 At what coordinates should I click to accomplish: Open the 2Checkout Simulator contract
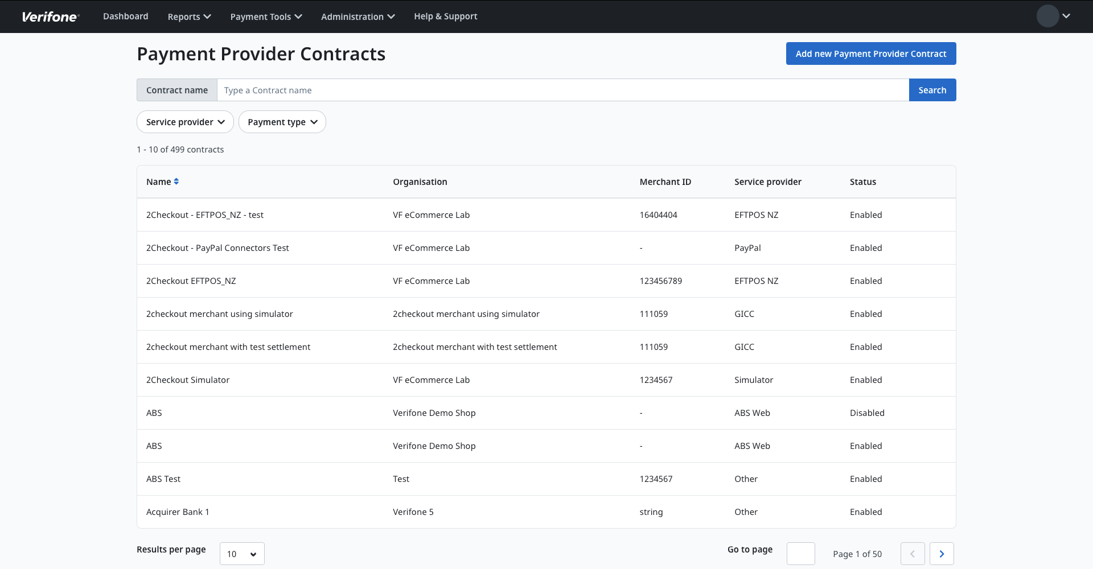tap(188, 380)
